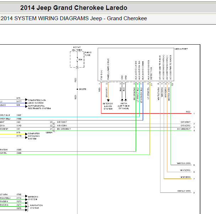This screenshot has width=216, height=214.
Task: Click the "INTERIOR LIGHTS SYSTEM" reference text
Action: pyautogui.click(x=108, y=106)
